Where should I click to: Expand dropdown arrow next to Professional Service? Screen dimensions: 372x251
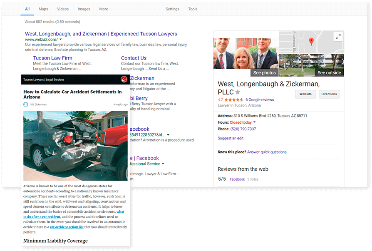tap(163, 164)
